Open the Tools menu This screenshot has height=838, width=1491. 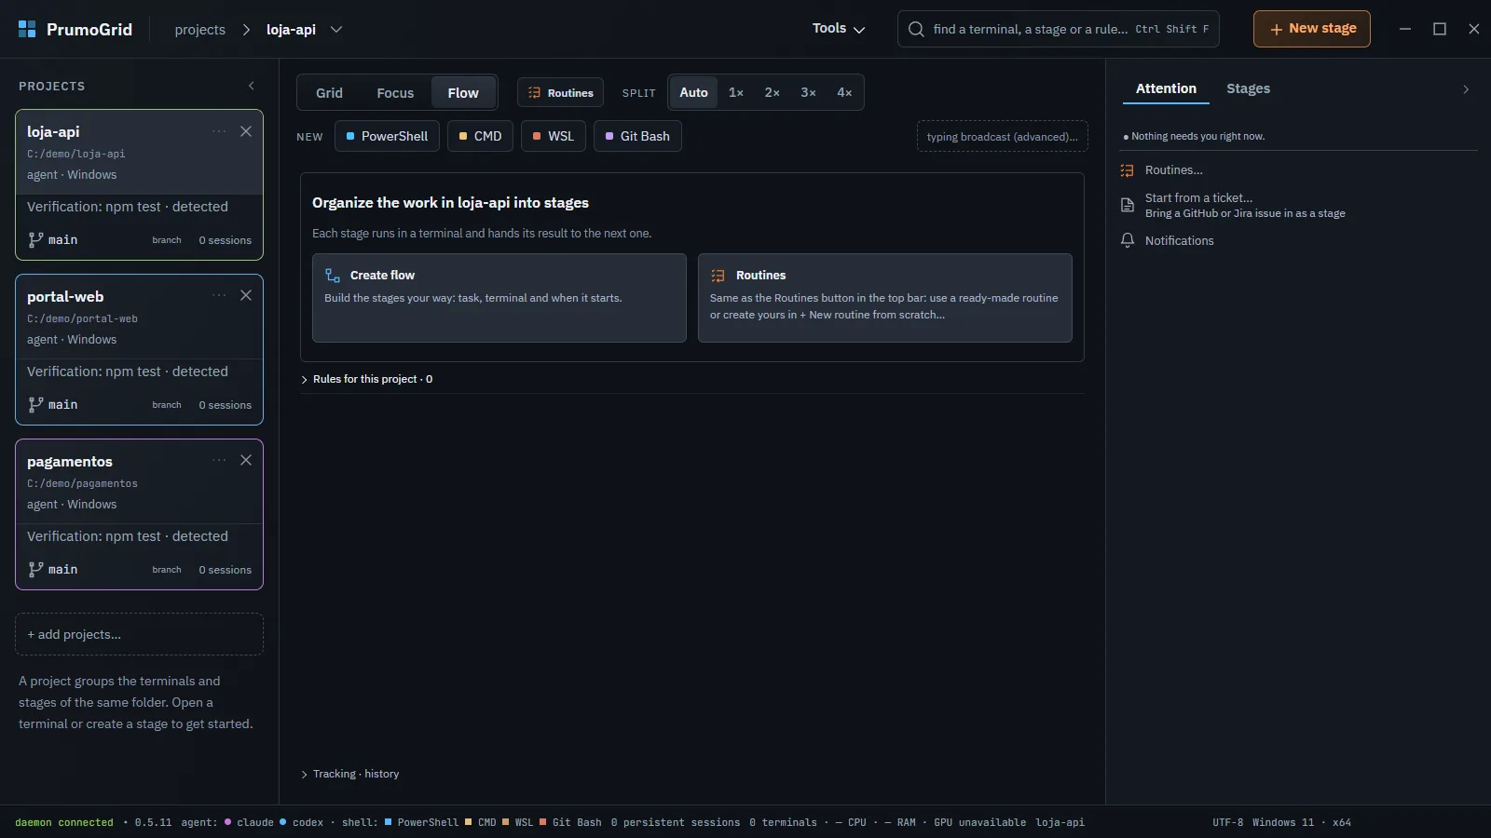(x=839, y=29)
